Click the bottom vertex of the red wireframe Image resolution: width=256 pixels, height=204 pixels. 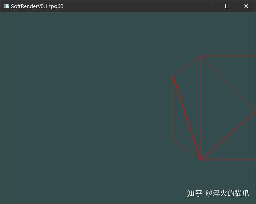[x=201, y=159]
